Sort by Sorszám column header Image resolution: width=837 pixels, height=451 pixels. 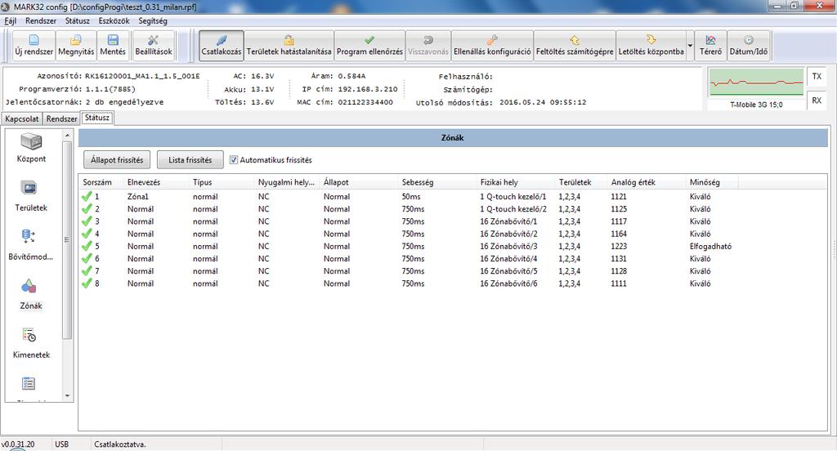[101, 182]
